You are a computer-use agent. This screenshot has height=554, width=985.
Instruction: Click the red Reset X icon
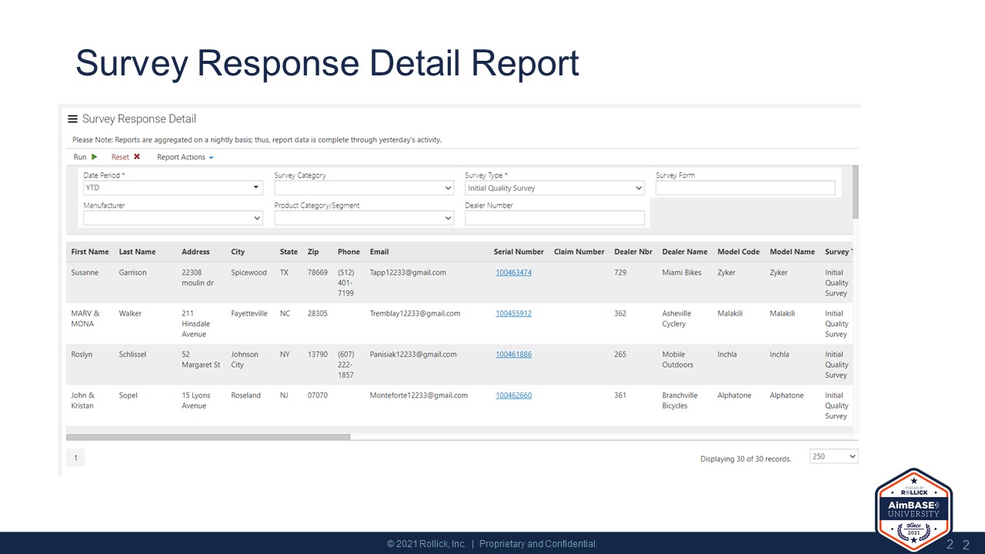click(136, 157)
